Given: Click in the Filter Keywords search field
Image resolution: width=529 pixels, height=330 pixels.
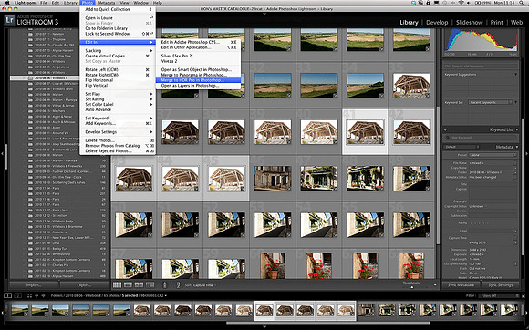Looking at the screenshot, I should pos(482,138).
